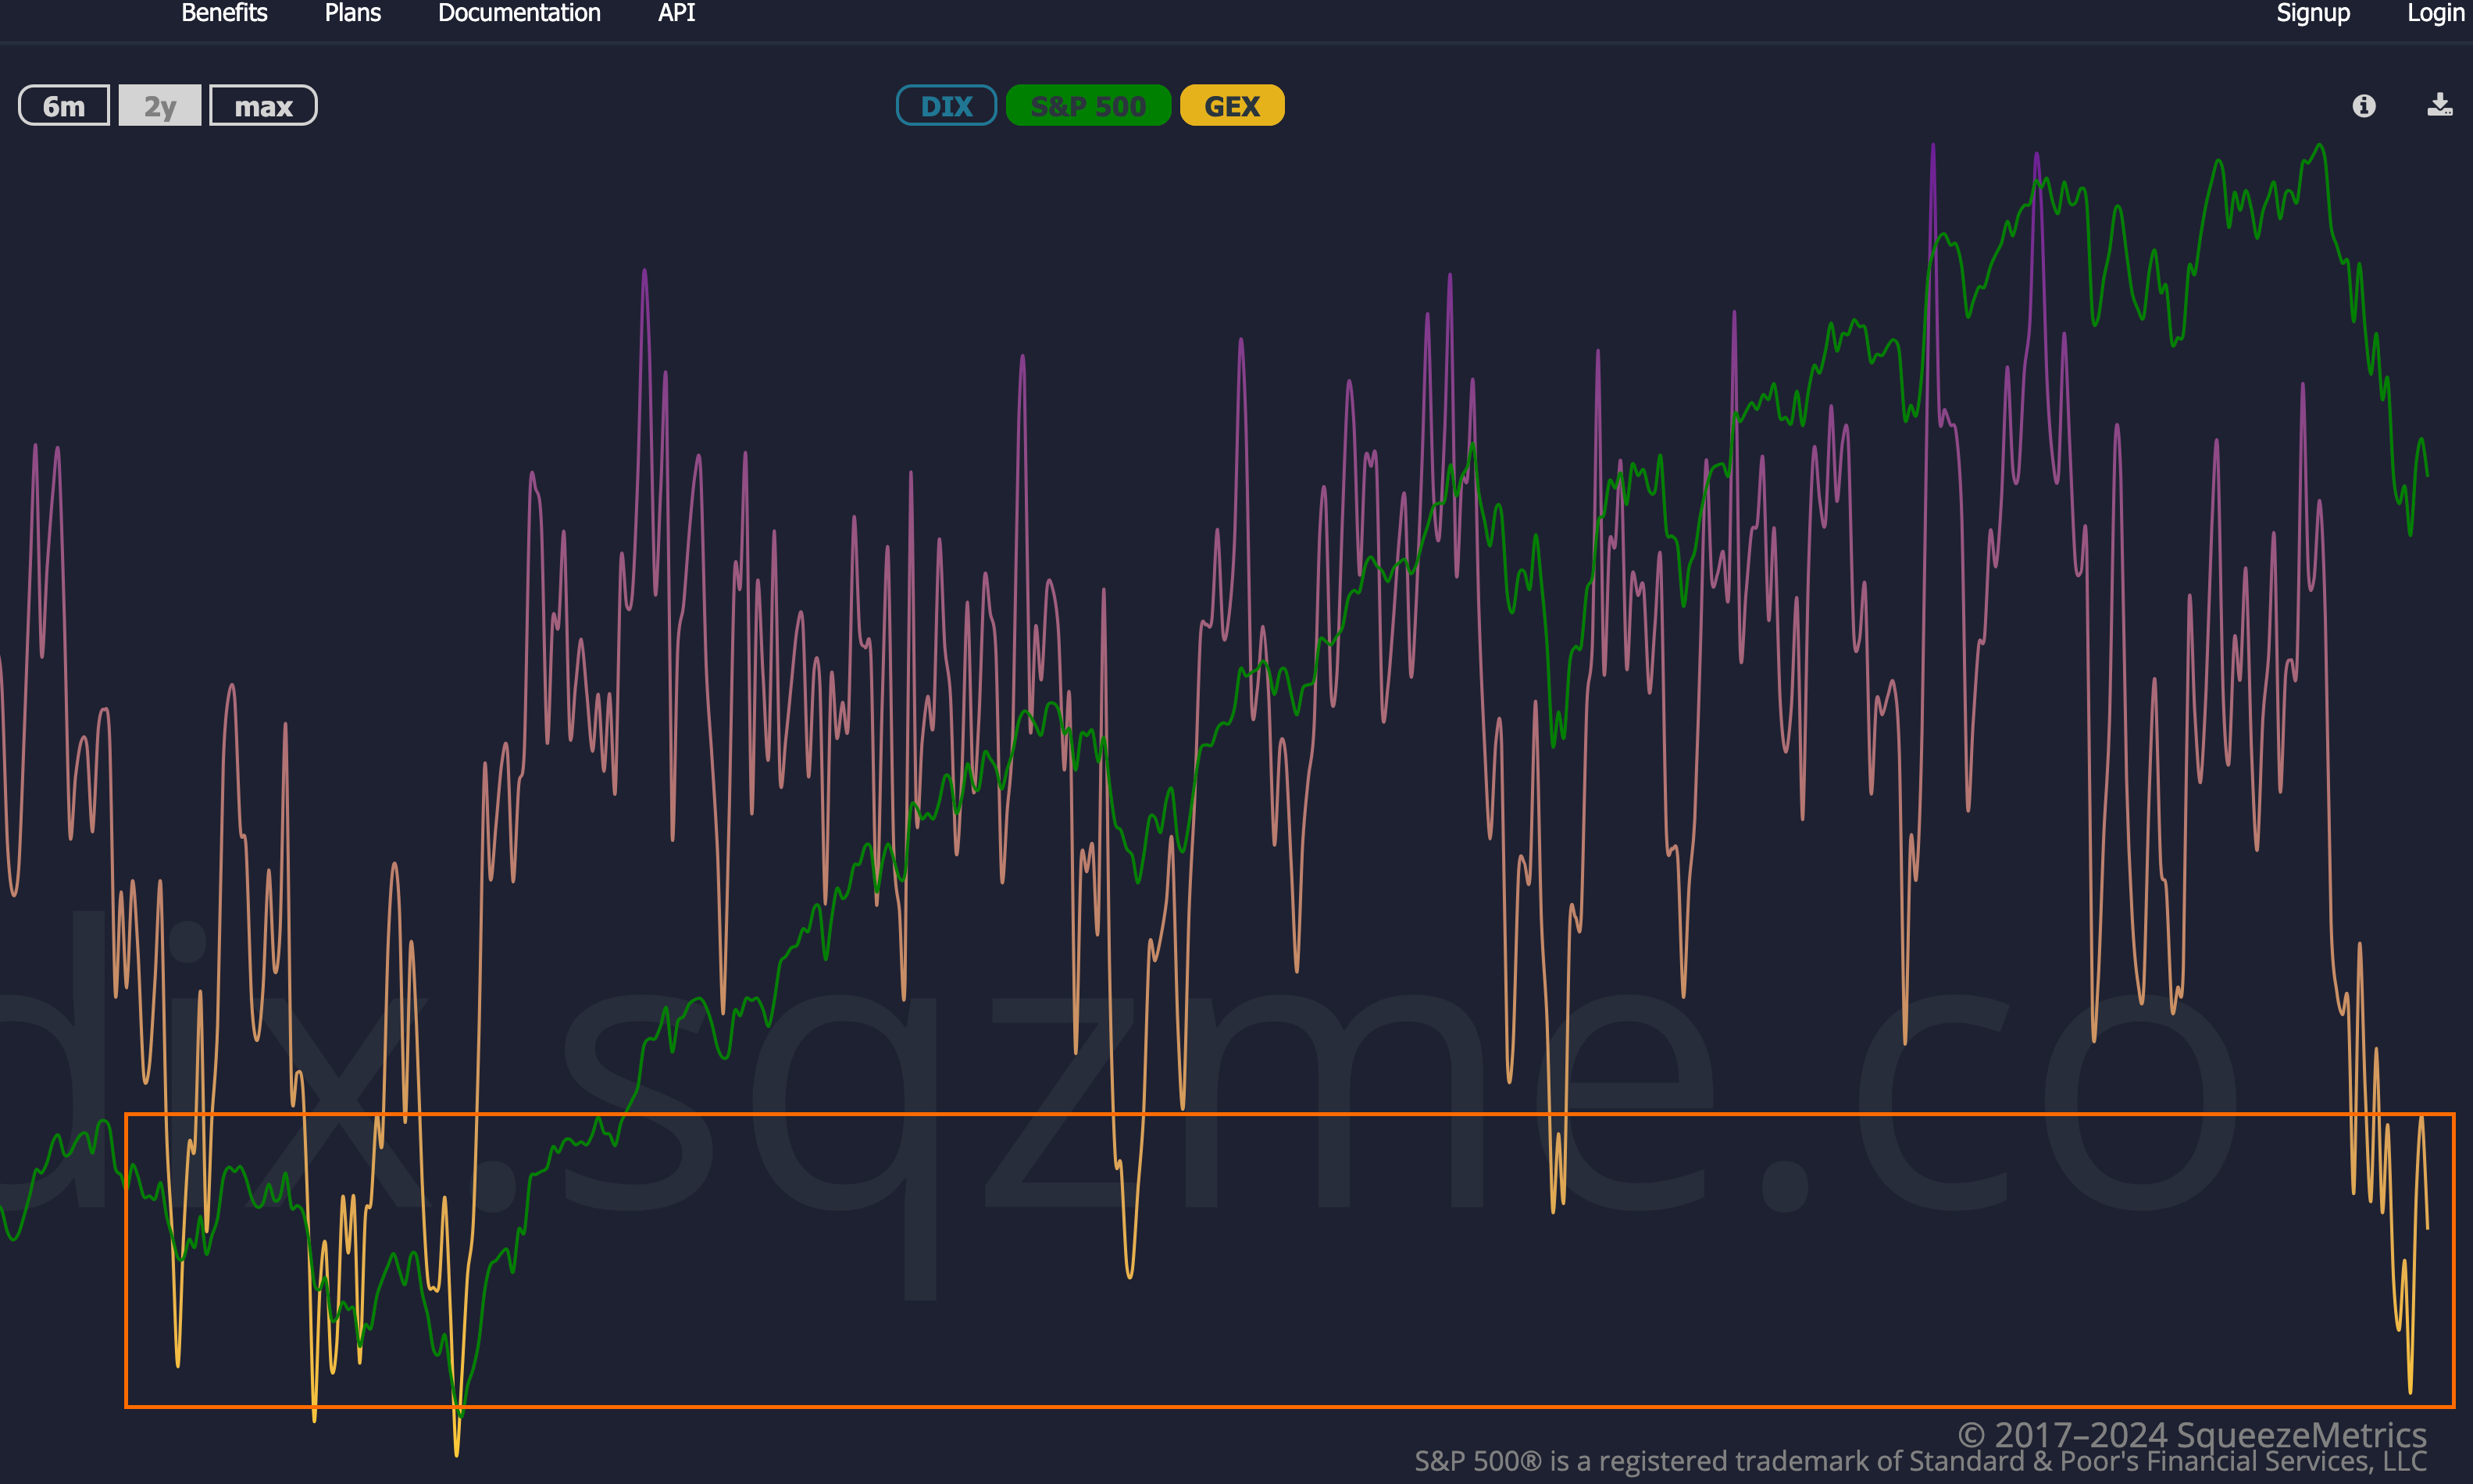Select the 2y time range
The image size is (2473, 1484).
pyautogui.click(x=160, y=106)
